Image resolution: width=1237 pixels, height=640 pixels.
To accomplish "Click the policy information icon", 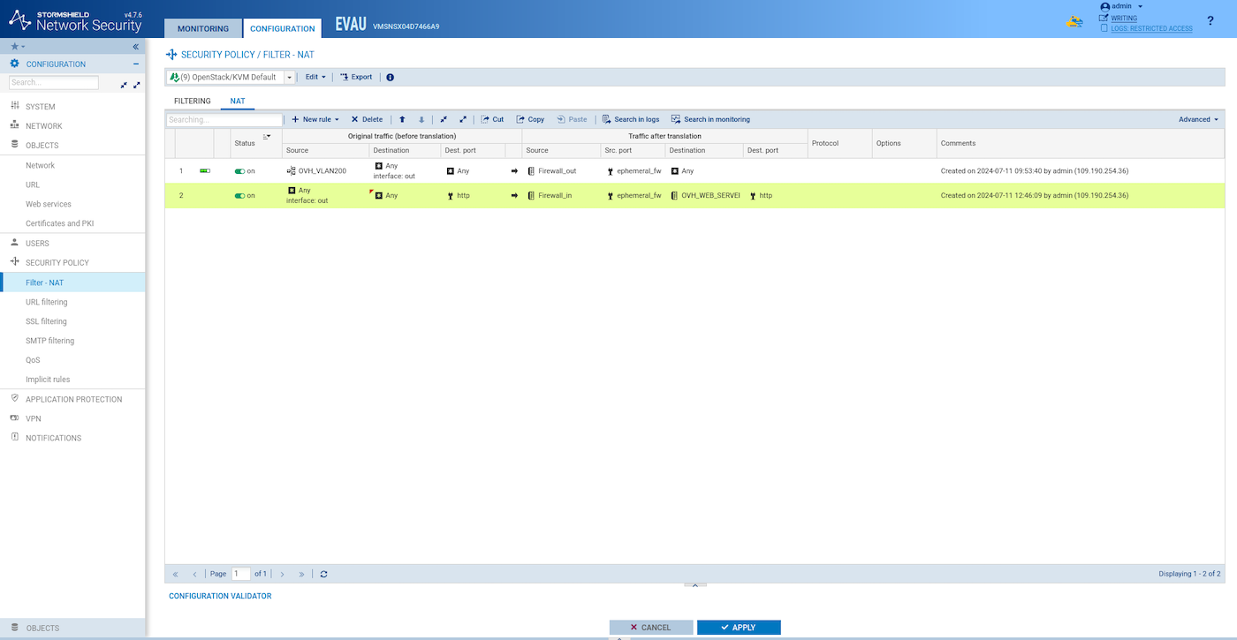I will (390, 78).
